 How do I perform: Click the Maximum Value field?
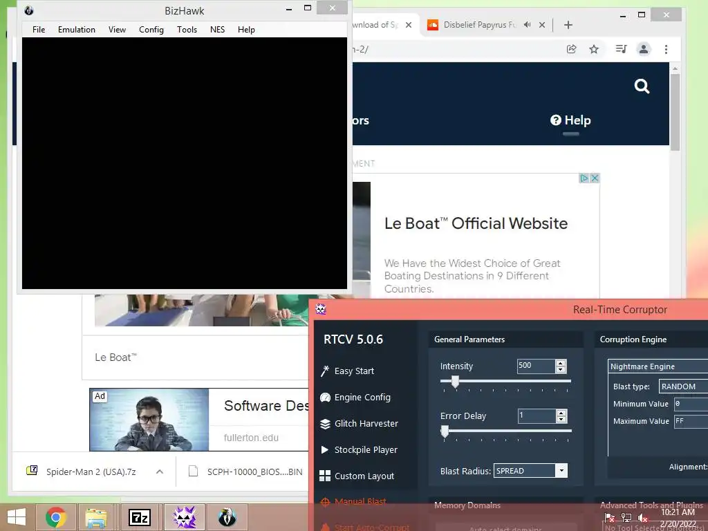coord(691,421)
